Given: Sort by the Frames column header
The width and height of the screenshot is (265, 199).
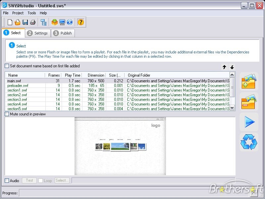Looking at the screenshot, I should tap(53, 75).
